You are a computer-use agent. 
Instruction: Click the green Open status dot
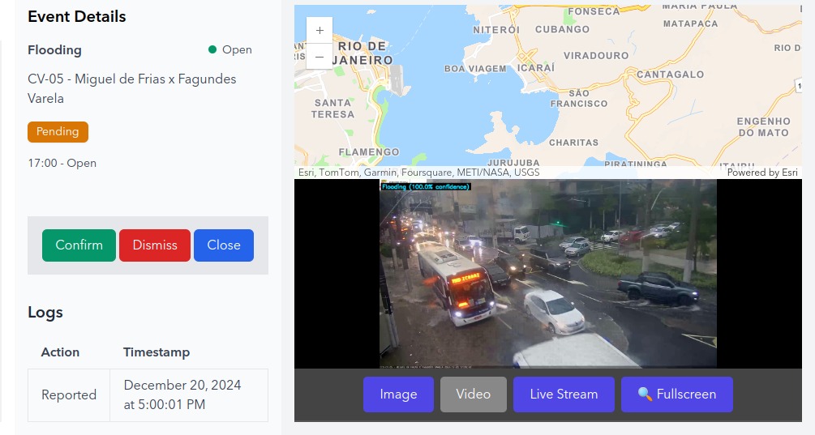[x=212, y=50]
